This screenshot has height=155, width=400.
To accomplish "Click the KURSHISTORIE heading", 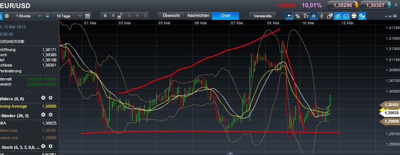I will 12,42.
